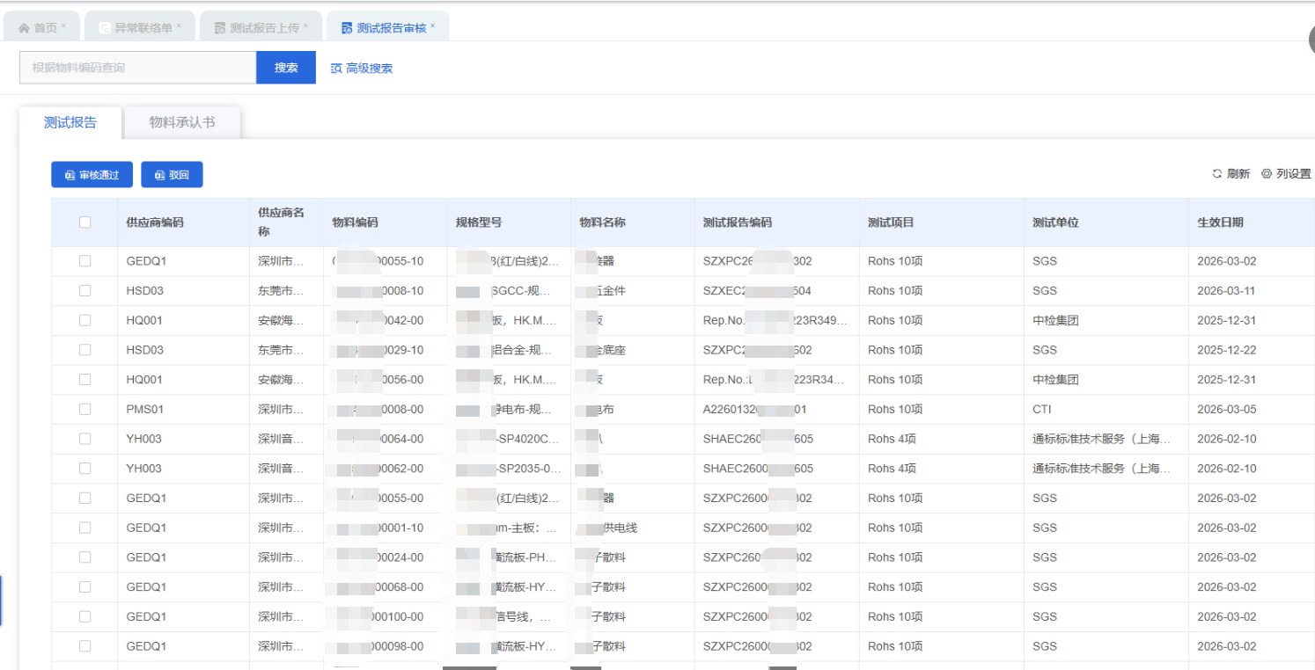Select the HQ001 row with code ending 0042-00

click(x=84, y=320)
